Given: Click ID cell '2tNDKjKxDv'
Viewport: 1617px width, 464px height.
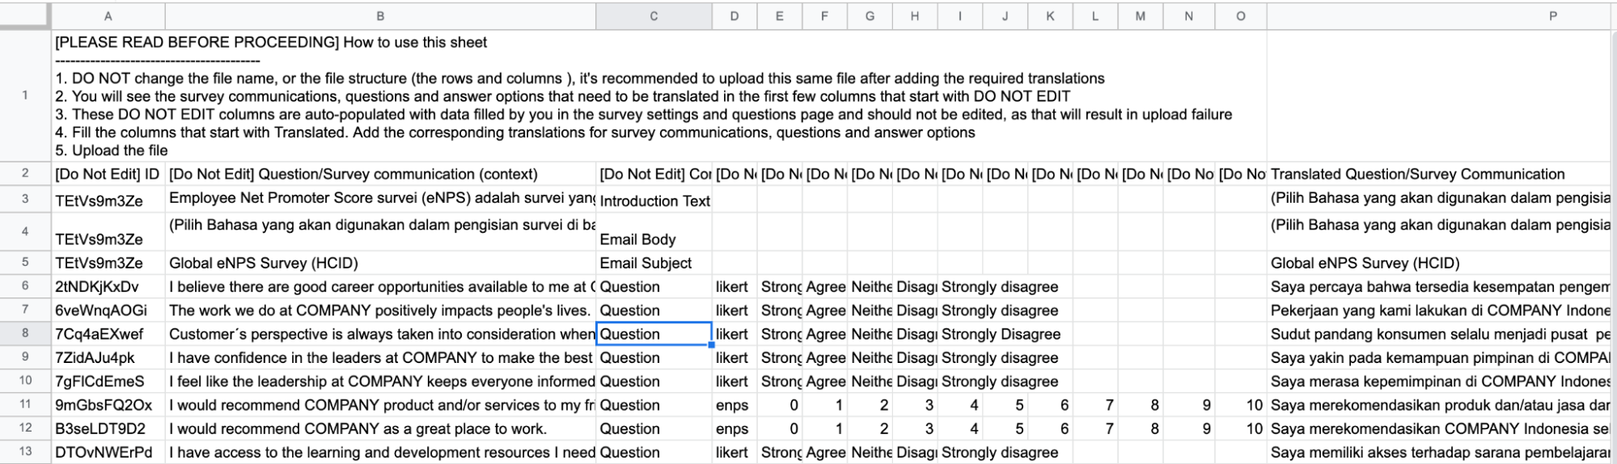Looking at the screenshot, I should (108, 287).
